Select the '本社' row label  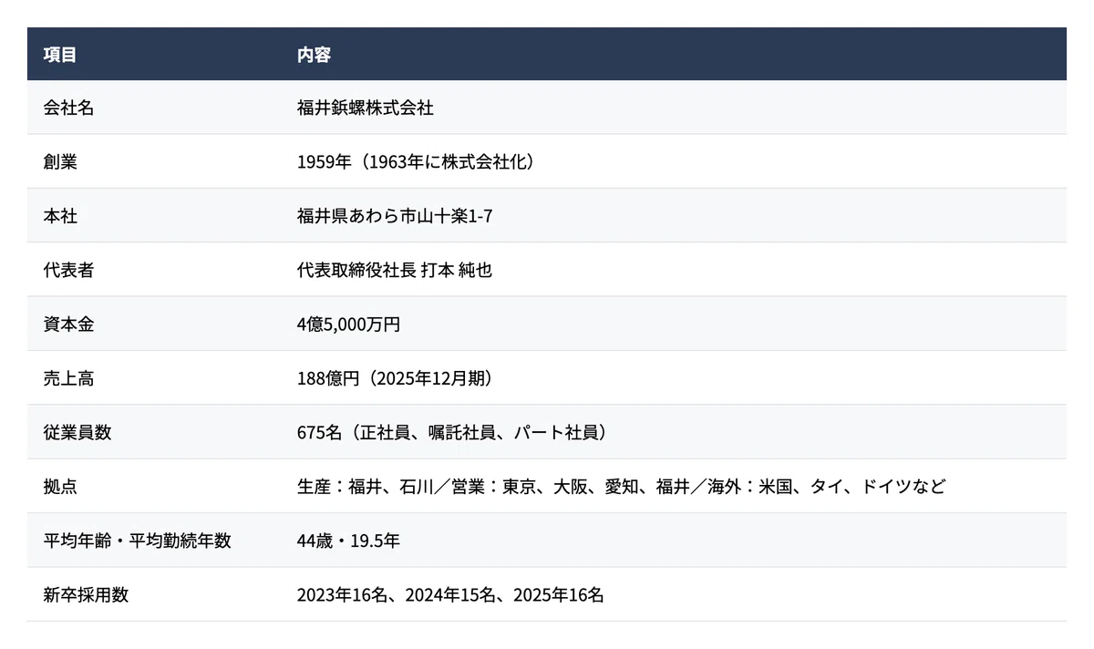click(x=60, y=216)
